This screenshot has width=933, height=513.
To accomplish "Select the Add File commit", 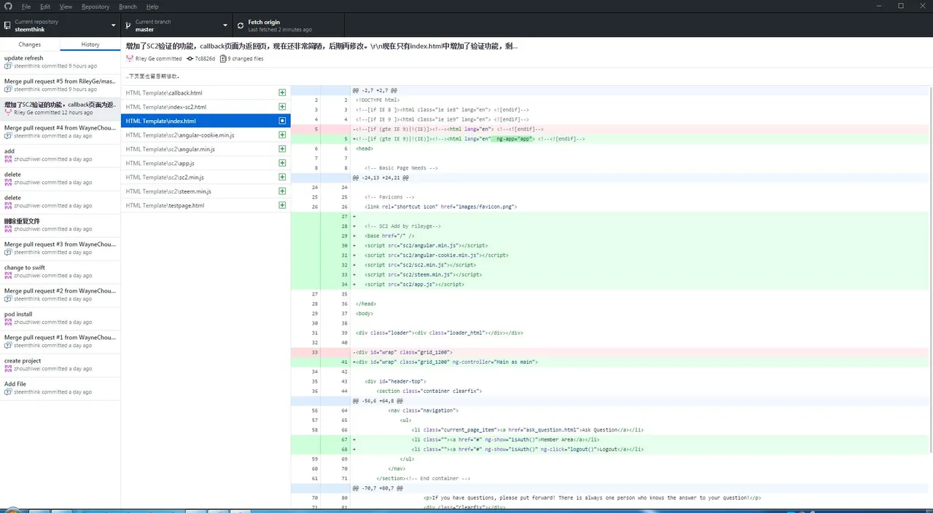I will click(60, 389).
